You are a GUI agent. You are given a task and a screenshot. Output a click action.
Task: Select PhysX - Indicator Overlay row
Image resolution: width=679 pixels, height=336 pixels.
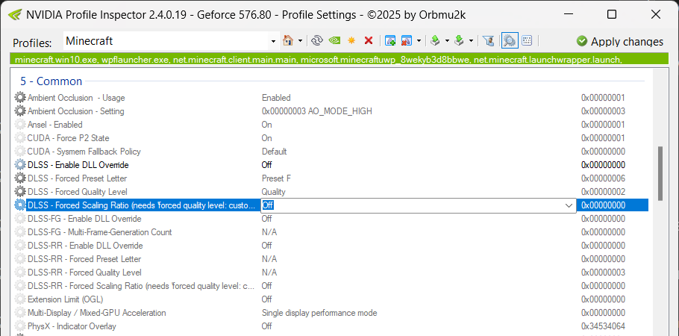331,326
